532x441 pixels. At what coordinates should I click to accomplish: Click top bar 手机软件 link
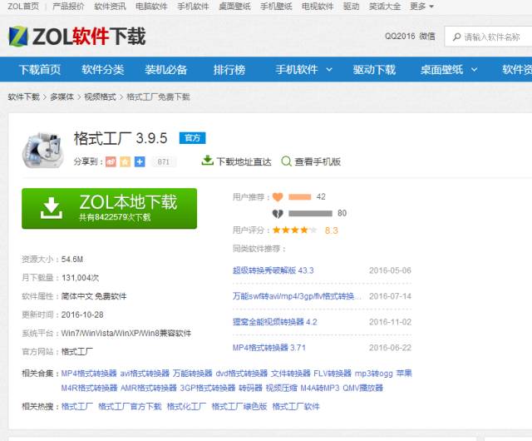click(193, 6)
